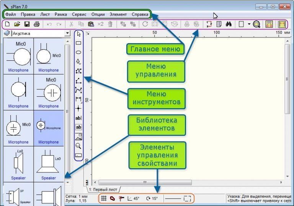Select the dimension measuring tool

(78, 99)
